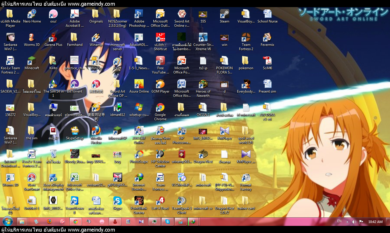Open the KMPlayer desktop icon
Screen dimensions: 390x233
[225, 133]
